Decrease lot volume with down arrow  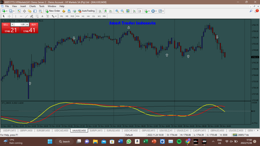point(12,25)
